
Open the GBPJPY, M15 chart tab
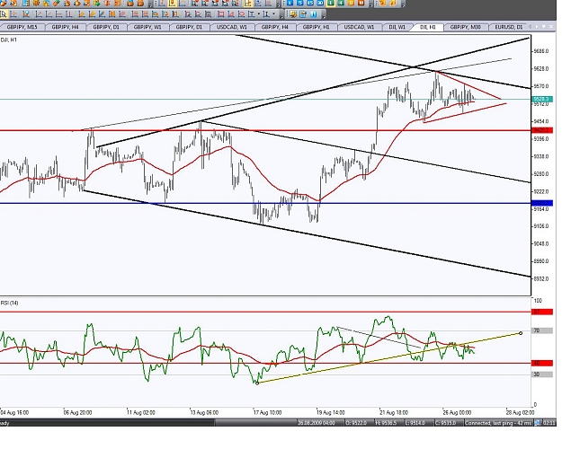click(22, 27)
